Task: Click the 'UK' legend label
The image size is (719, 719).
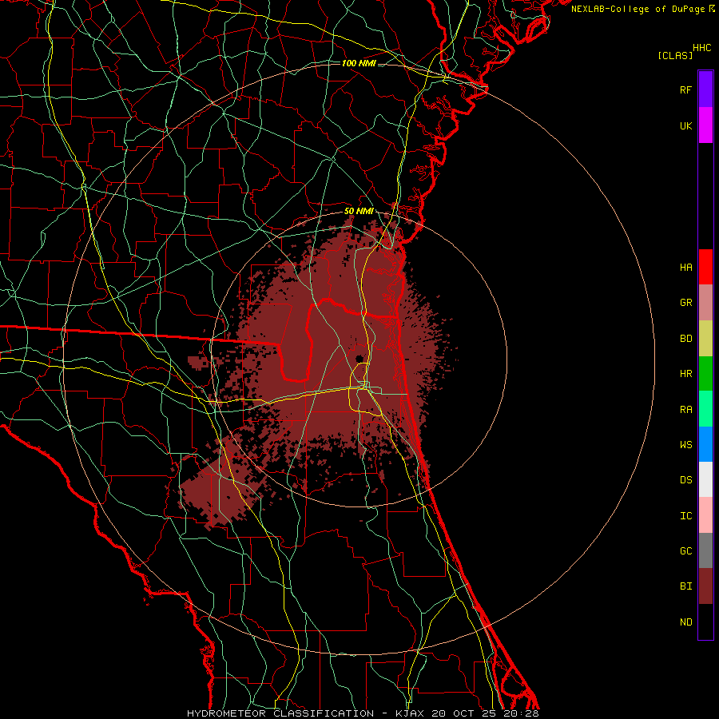Action: [685, 125]
